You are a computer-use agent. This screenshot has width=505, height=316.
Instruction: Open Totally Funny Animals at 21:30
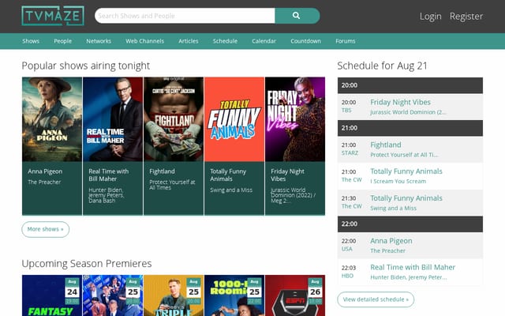pyautogui.click(x=406, y=198)
